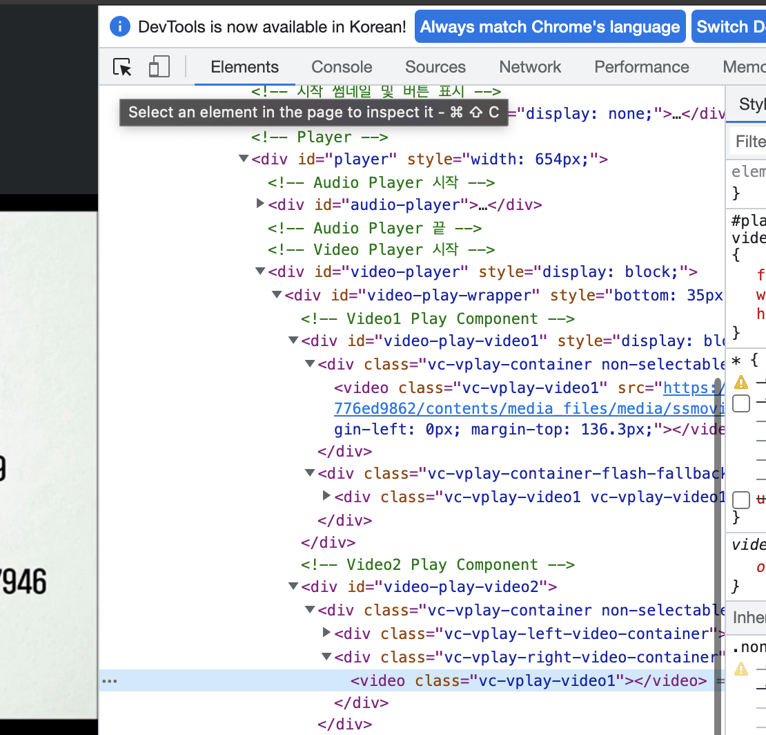Switch to the Elements tab
The image size is (766, 735).
pyautogui.click(x=245, y=67)
